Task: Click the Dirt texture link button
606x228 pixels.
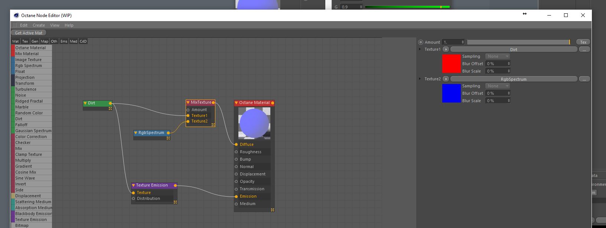Action: point(514,49)
